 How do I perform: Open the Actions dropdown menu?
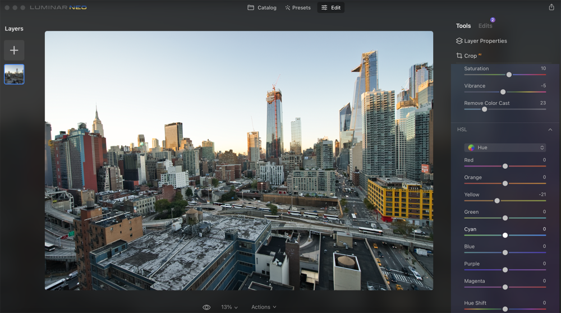pos(264,307)
